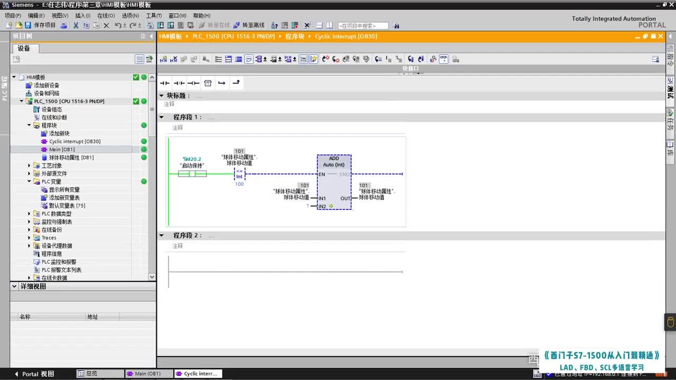676x380 pixels.
Task: Open the 在线(O) menu
Action: pos(106,16)
